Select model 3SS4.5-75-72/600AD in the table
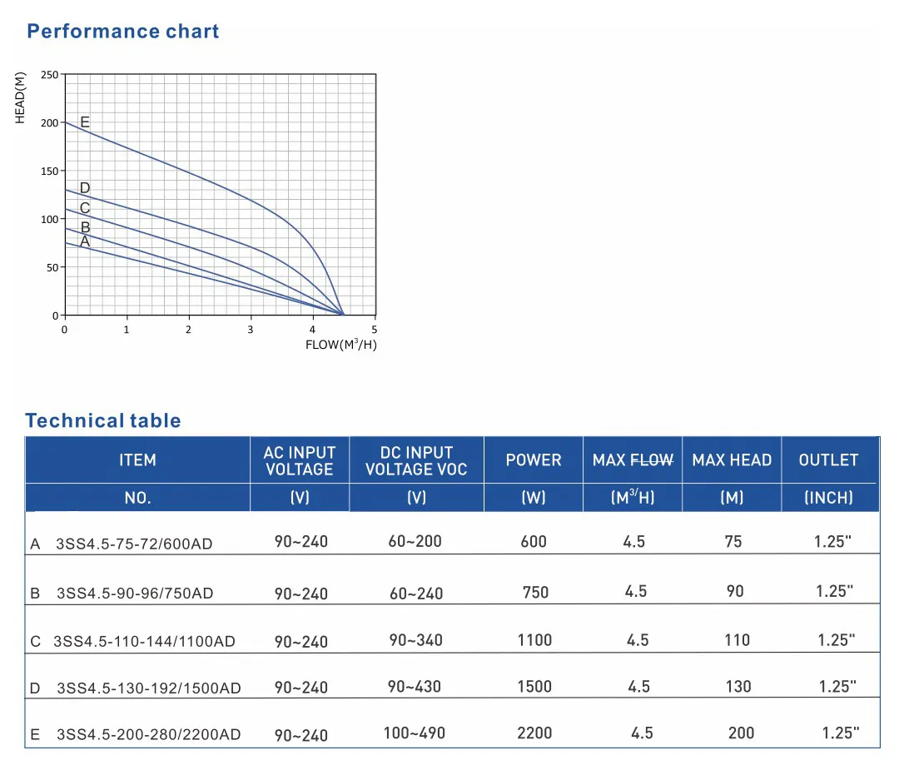The width and height of the screenshot is (904, 775). pyautogui.click(x=134, y=544)
